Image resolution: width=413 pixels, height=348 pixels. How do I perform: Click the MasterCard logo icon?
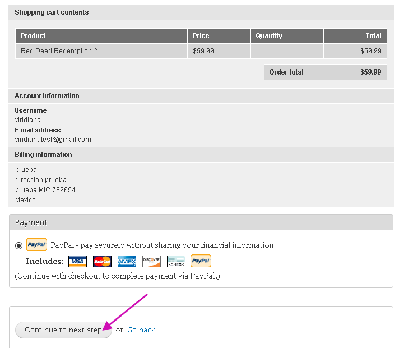click(102, 261)
